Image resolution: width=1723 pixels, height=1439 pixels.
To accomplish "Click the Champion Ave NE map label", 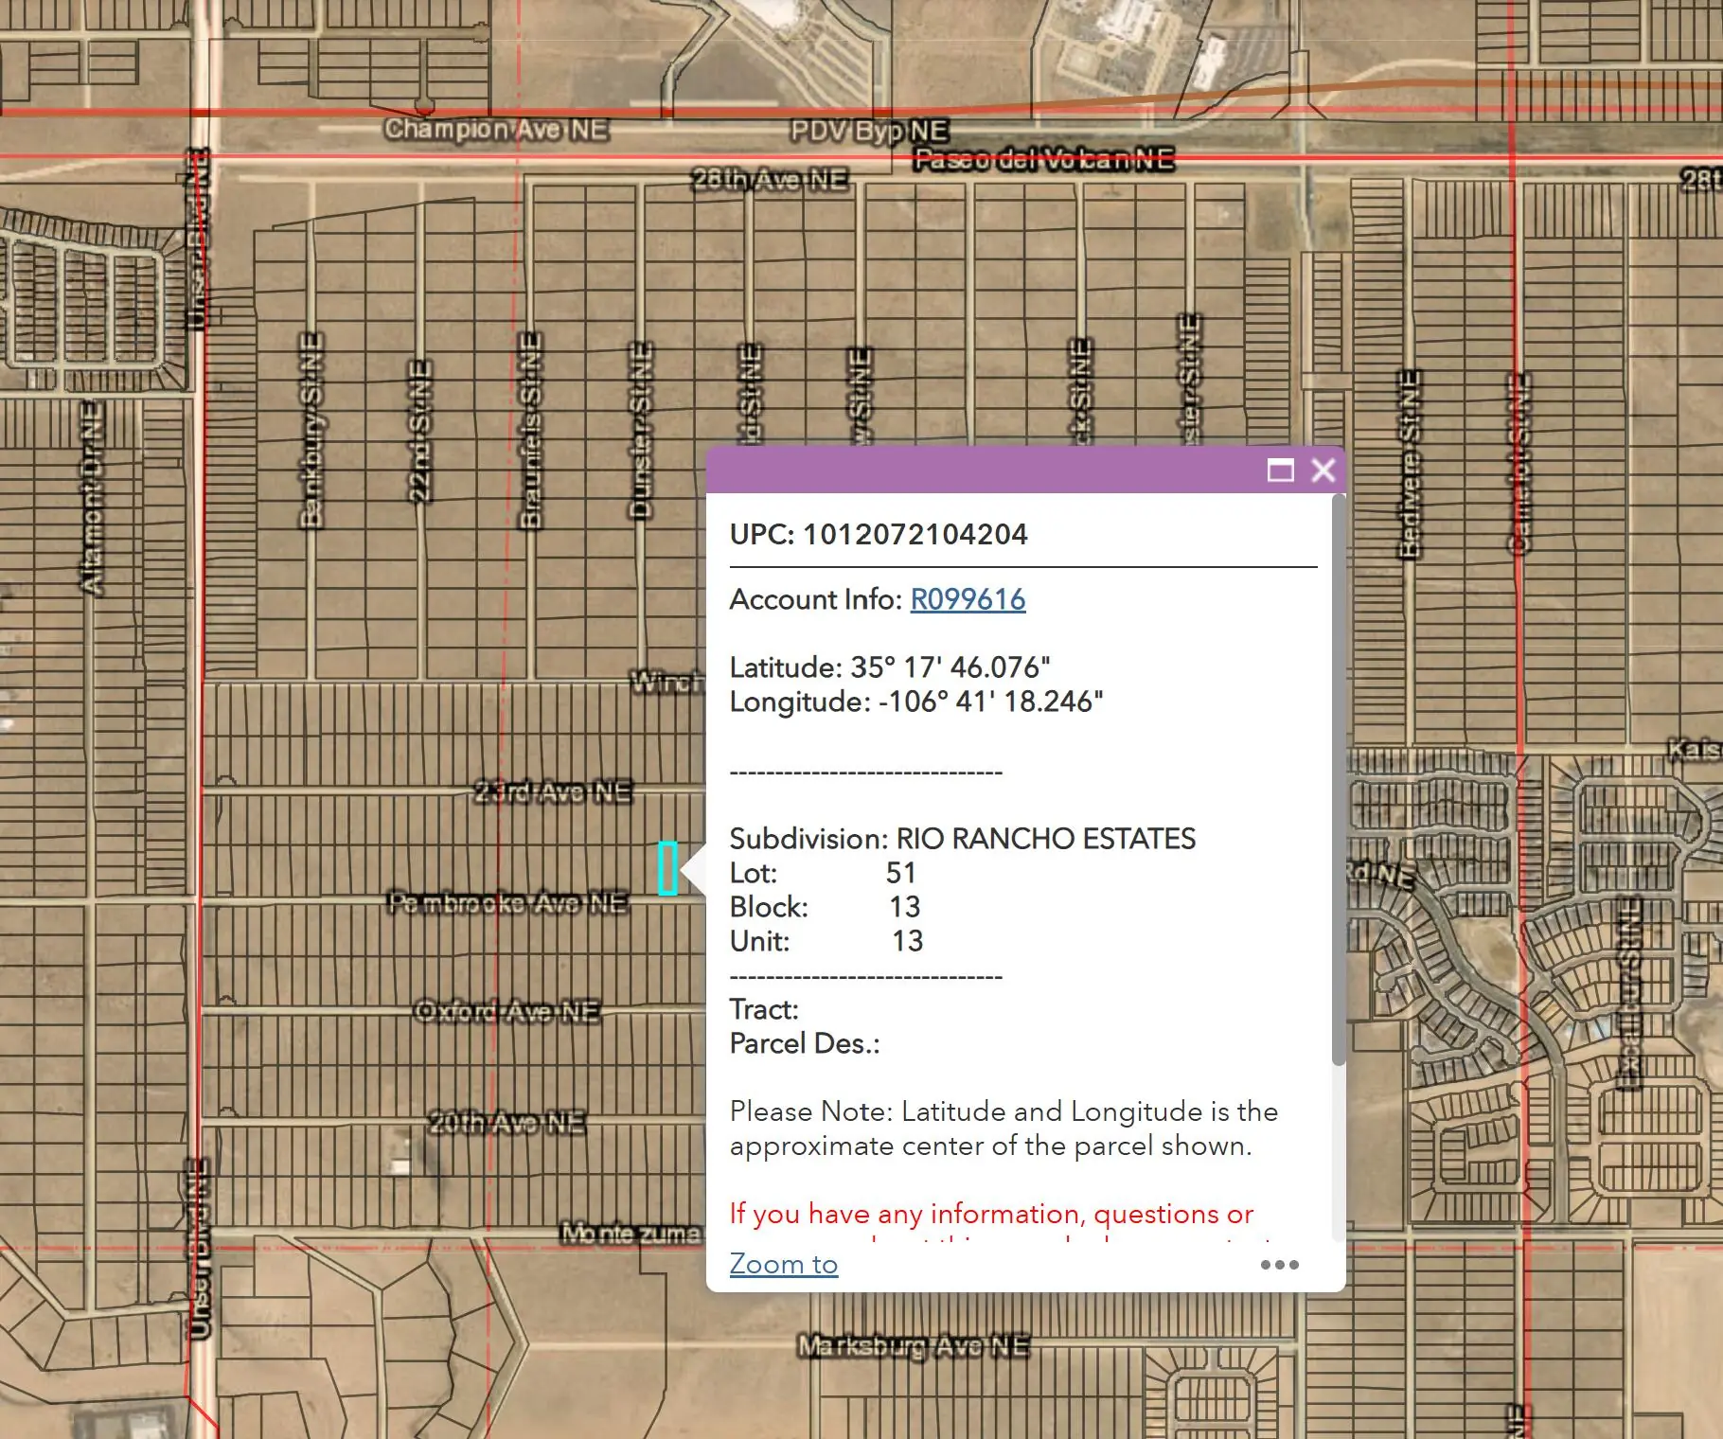I will pos(495,129).
